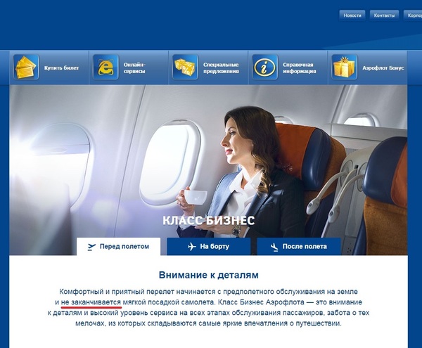Image resolution: width=422 pixels, height=348 pixels.
Task: Click the Новости button
Action: coord(352,15)
